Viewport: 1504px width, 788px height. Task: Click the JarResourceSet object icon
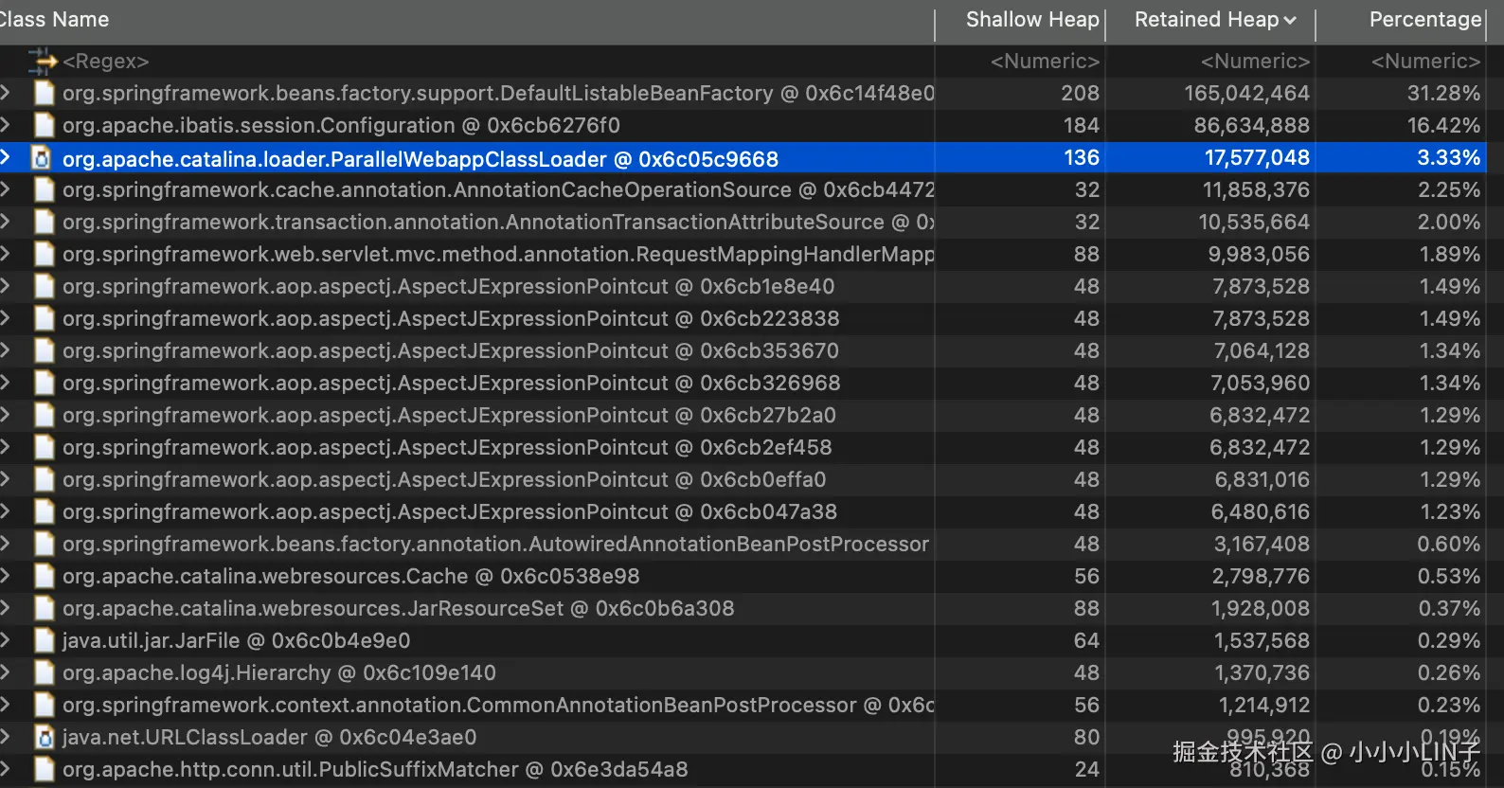click(x=44, y=608)
